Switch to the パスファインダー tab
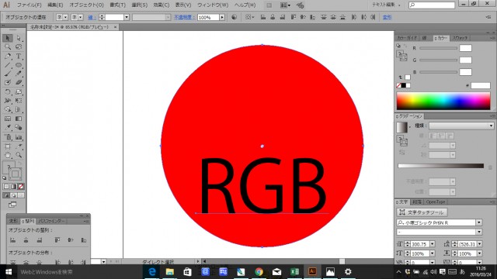The width and height of the screenshot is (497, 279). point(52,221)
